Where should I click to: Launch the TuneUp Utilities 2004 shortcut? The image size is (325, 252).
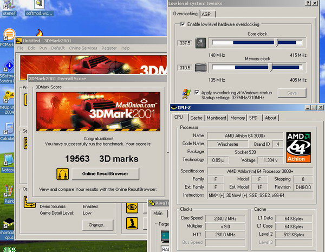click(8, 102)
